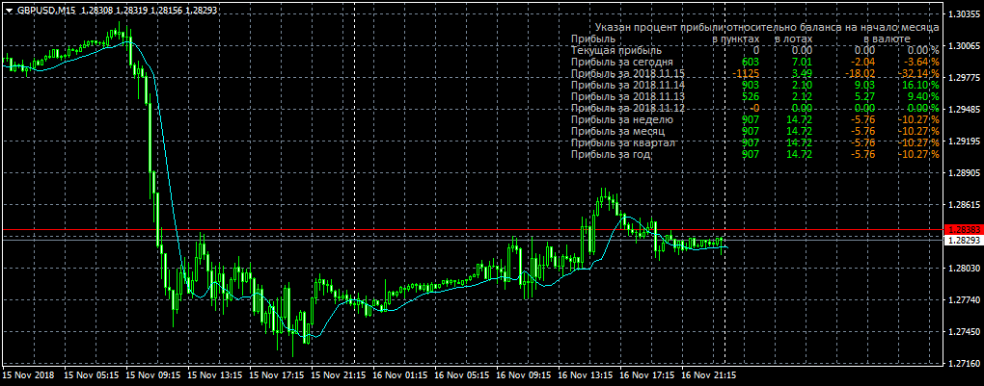Click the currency value -18.02

click(861, 73)
